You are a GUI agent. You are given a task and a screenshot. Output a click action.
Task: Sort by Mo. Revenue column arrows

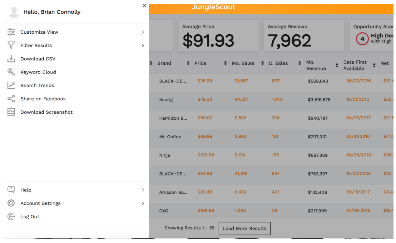click(337, 65)
